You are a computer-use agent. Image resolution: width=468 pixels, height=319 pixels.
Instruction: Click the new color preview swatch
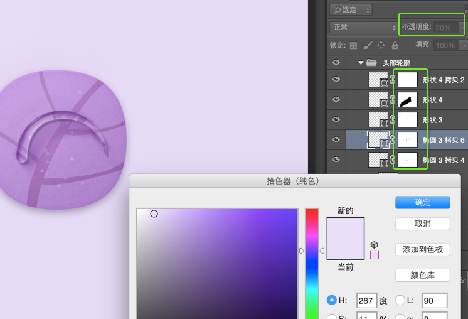point(346,228)
